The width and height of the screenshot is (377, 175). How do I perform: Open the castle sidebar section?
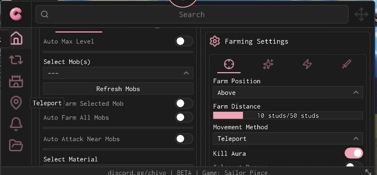point(16,81)
